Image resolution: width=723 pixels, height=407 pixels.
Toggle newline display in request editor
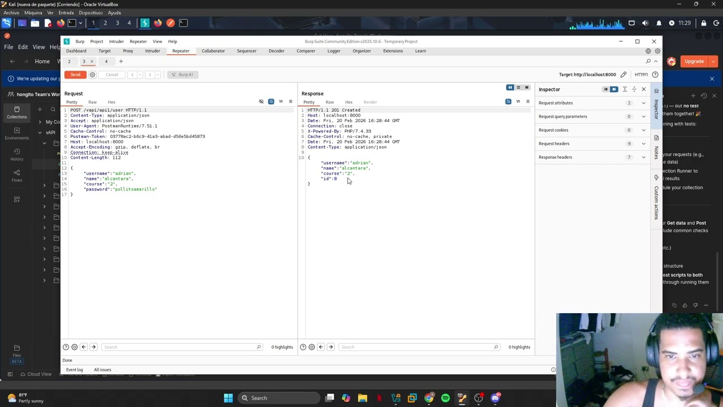click(x=281, y=102)
